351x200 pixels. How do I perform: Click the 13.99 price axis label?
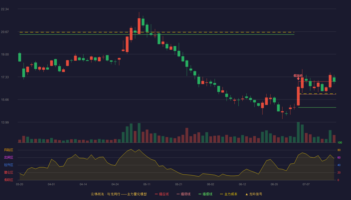(5, 122)
